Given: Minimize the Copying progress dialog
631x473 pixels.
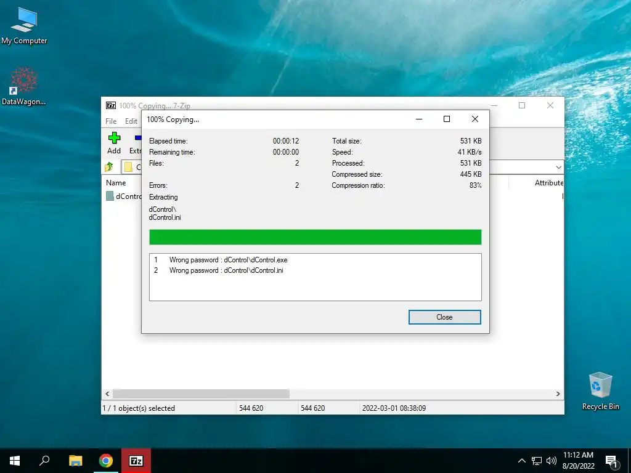Looking at the screenshot, I should click(419, 119).
